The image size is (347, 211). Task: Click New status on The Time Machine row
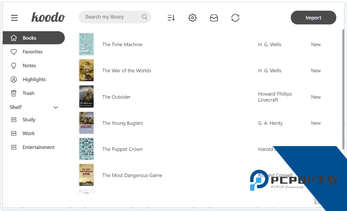[316, 44]
